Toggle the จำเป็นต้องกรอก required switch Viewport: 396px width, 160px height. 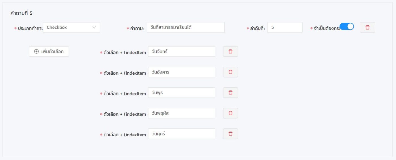(346, 27)
